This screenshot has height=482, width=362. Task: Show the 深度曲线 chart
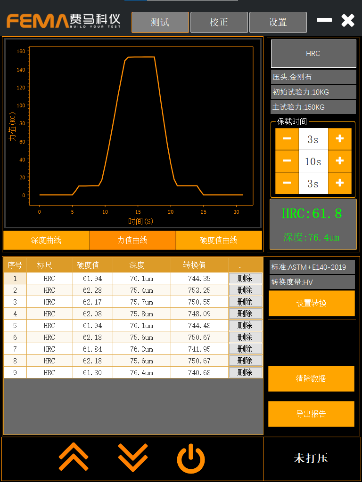tap(46, 241)
